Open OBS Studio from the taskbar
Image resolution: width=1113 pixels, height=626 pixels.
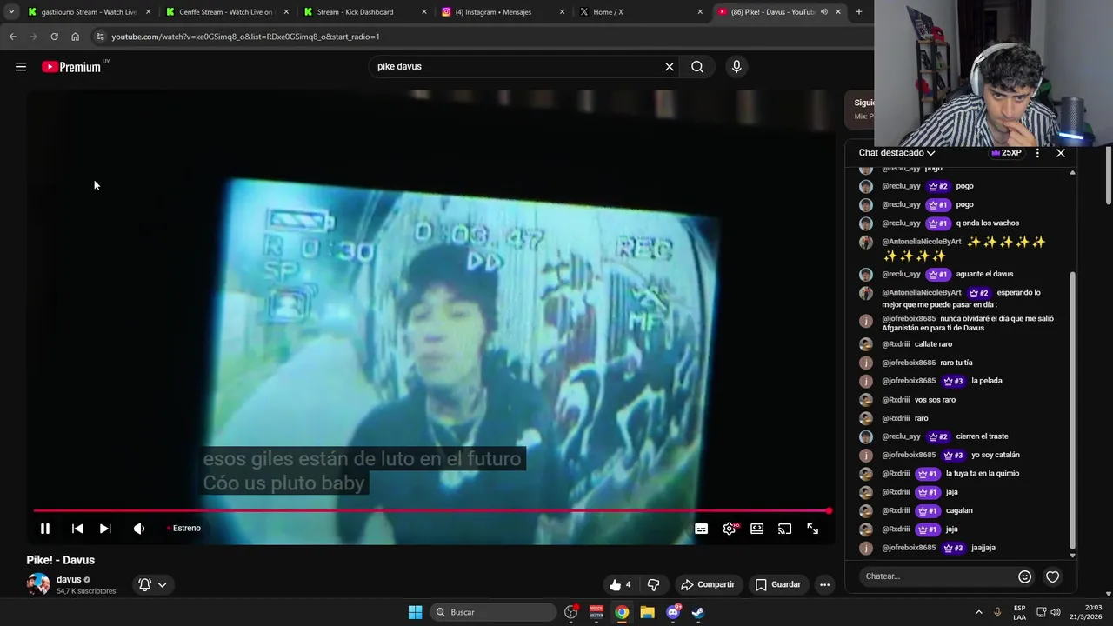tap(571, 612)
